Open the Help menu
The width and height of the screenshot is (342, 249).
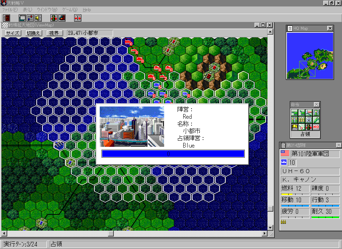tap(87, 10)
